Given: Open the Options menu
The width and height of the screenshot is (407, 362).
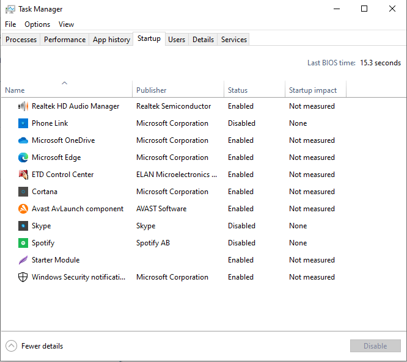Looking at the screenshot, I should tap(37, 24).
